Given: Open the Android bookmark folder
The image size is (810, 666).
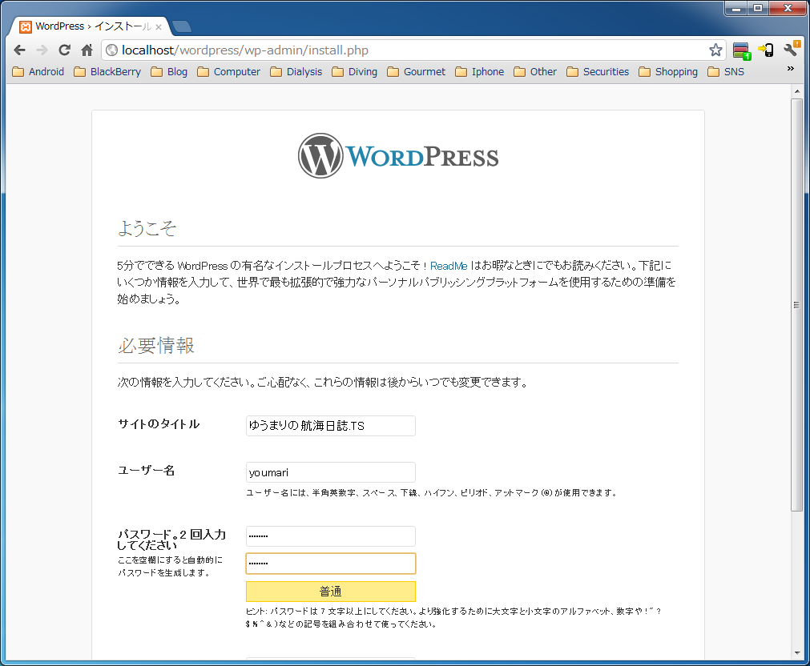Looking at the screenshot, I should 38,72.
